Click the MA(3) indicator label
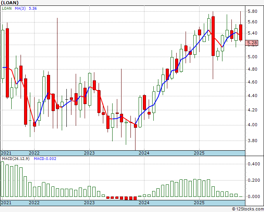Viewport: 264px width, 212px height. (20, 9)
